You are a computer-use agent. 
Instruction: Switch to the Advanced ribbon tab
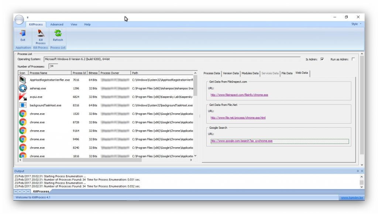tap(57, 24)
